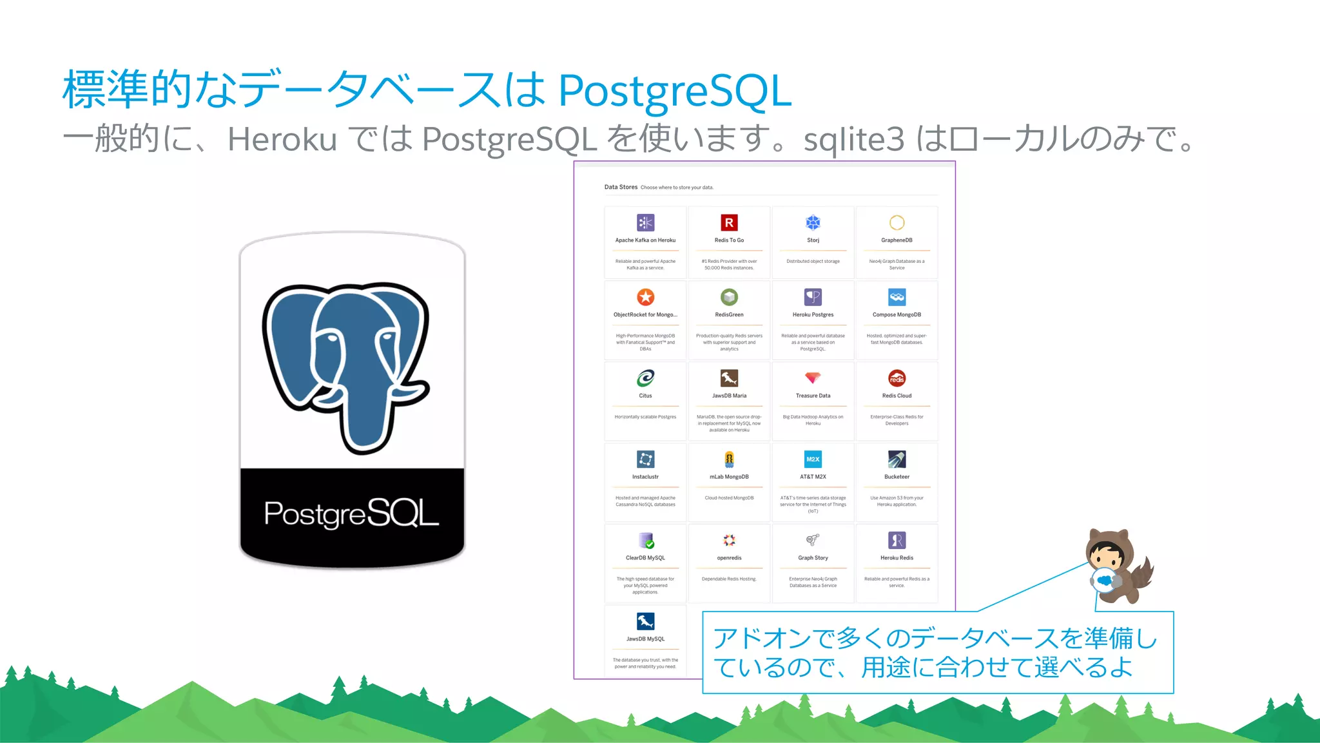Screen dimensions: 1320x743
Task: Click the Apache Kafka on Heroku icon
Action: coord(645,222)
